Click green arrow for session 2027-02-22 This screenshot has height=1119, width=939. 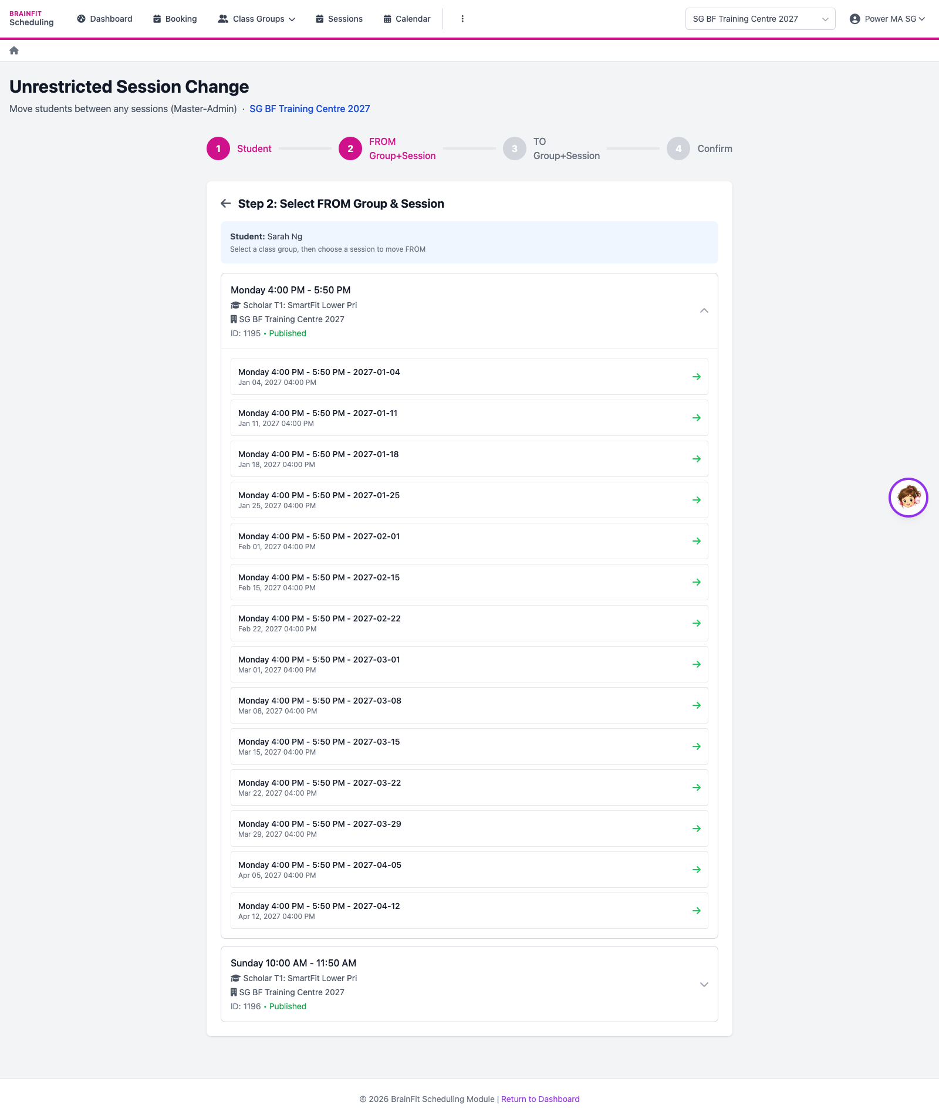click(x=697, y=623)
